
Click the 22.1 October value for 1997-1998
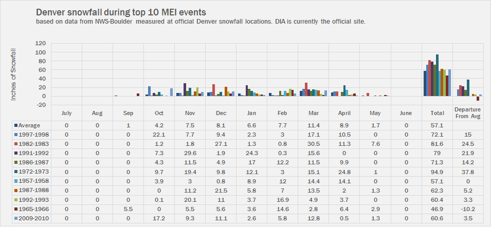coord(159,135)
